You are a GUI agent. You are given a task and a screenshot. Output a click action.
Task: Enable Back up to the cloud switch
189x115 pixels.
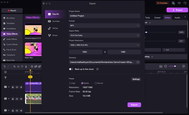click(x=71, y=69)
